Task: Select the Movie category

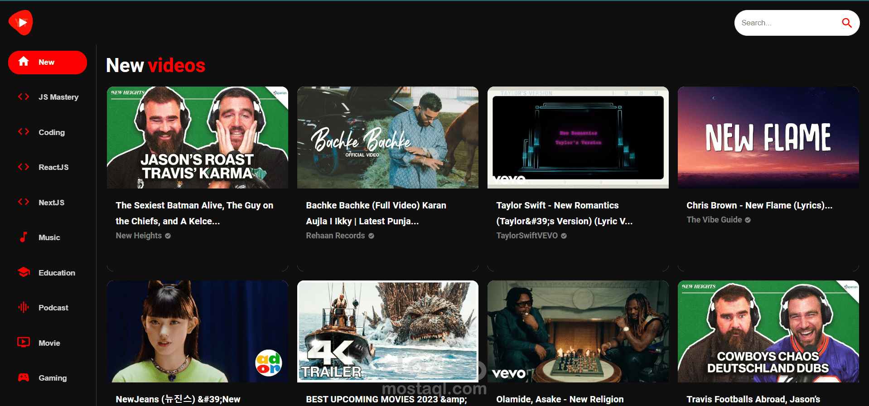Action: (48, 343)
